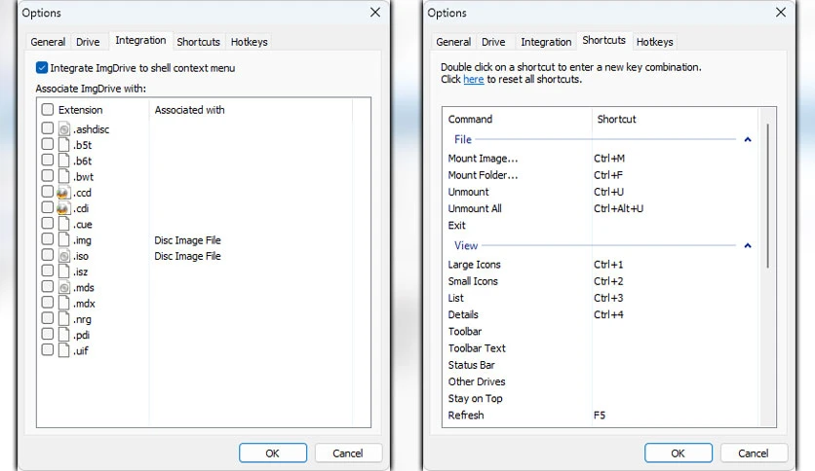Check the .mdx extension checkbox

[x=48, y=302]
